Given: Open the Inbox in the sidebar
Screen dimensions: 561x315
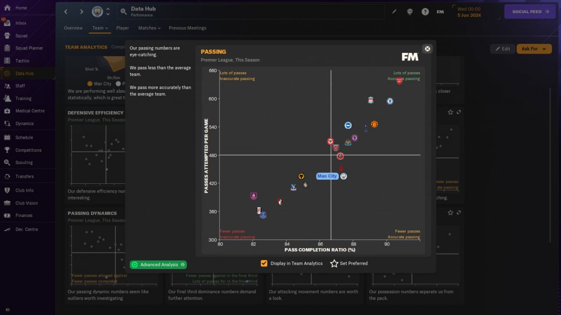Looking at the screenshot, I should (x=21, y=23).
